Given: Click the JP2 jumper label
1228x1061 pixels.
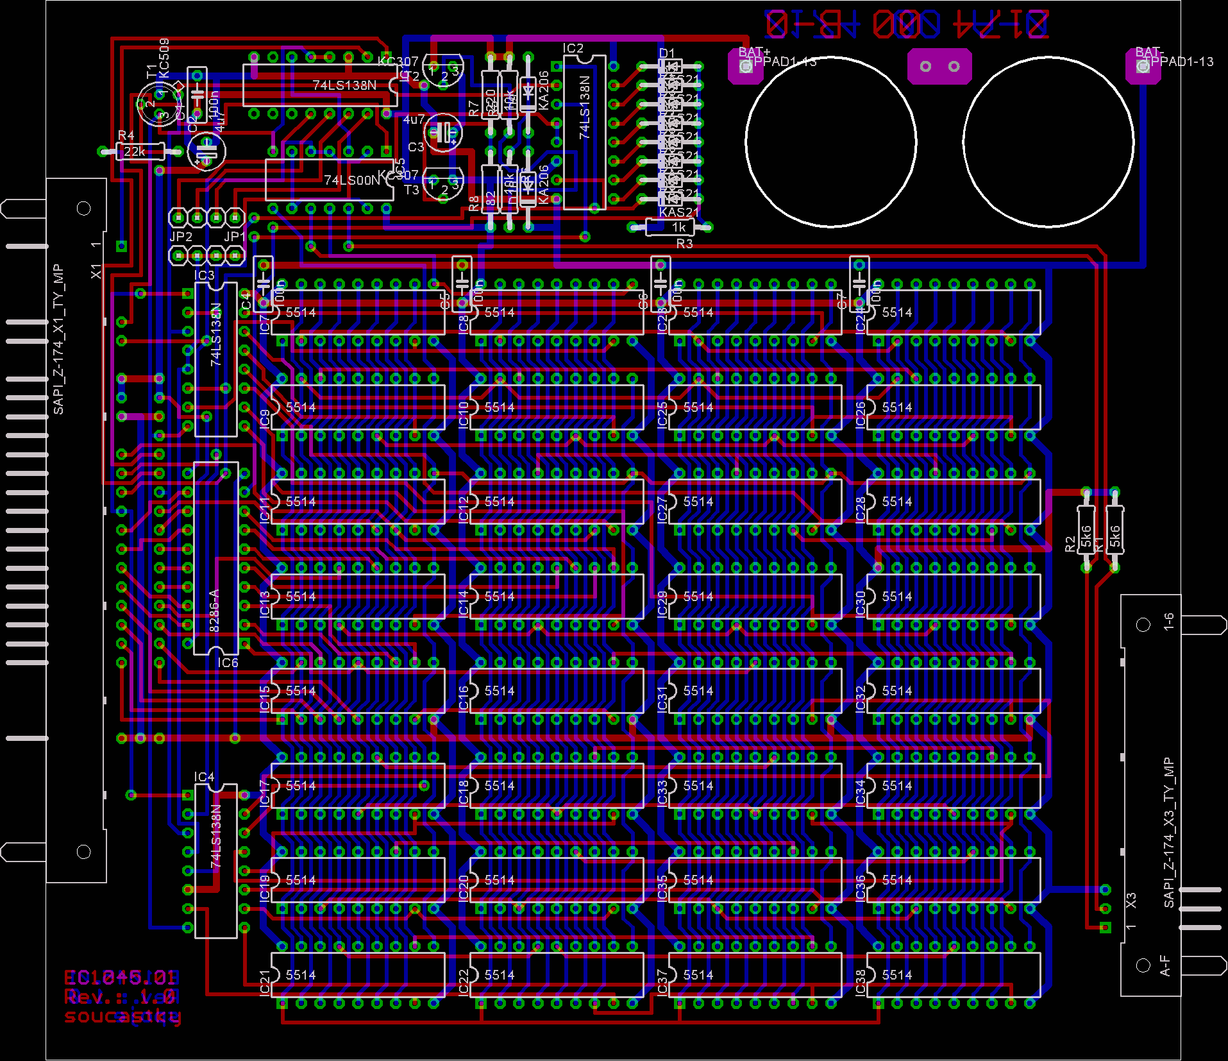Looking at the screenshot, I should pyautogui.click(x=181, y=237).
